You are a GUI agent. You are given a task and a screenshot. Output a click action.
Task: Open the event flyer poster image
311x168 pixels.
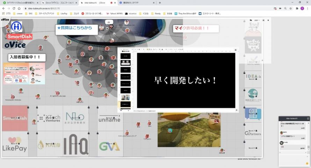[24, 74]
